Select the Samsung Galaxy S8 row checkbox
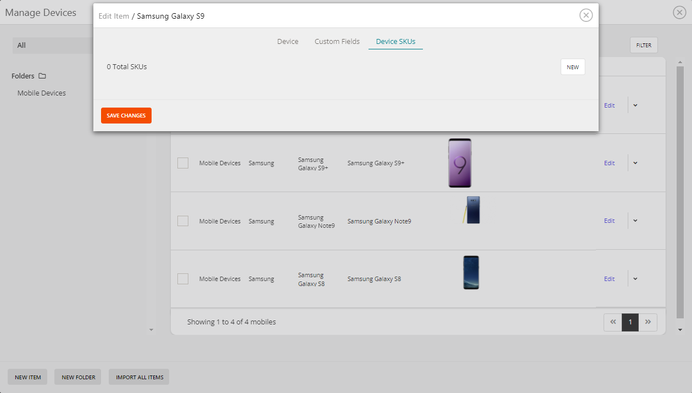Viewport: 692px width, 393px height. (183, 279)
